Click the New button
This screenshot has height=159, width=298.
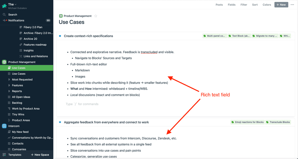click(281, 5)
